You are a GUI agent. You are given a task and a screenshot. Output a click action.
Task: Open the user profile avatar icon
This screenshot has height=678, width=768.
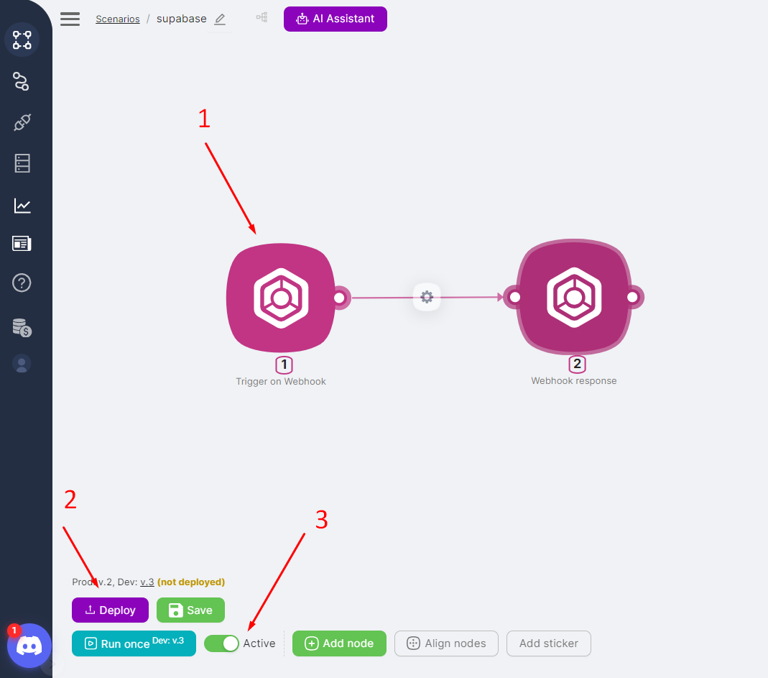click(x=22, y=364)
